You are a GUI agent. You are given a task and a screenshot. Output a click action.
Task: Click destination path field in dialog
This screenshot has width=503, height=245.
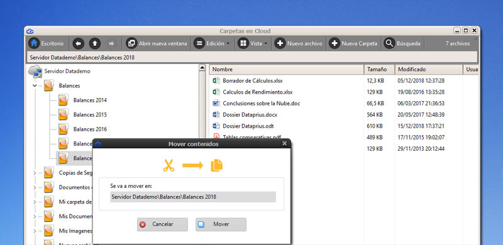(193, 197)
